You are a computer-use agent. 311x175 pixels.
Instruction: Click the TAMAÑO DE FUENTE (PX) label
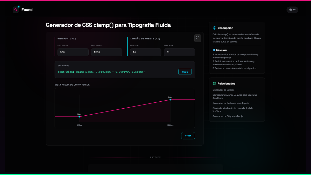click(145, 39)
